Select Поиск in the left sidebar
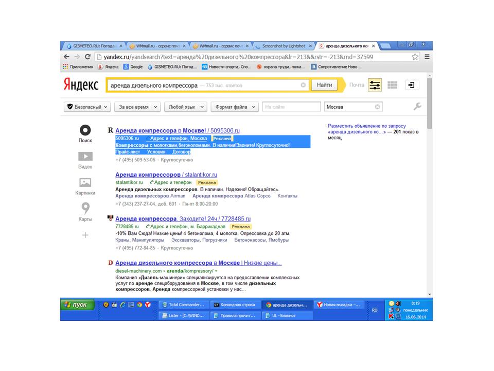This screenshot has height=371, width=494. (85, 134)
